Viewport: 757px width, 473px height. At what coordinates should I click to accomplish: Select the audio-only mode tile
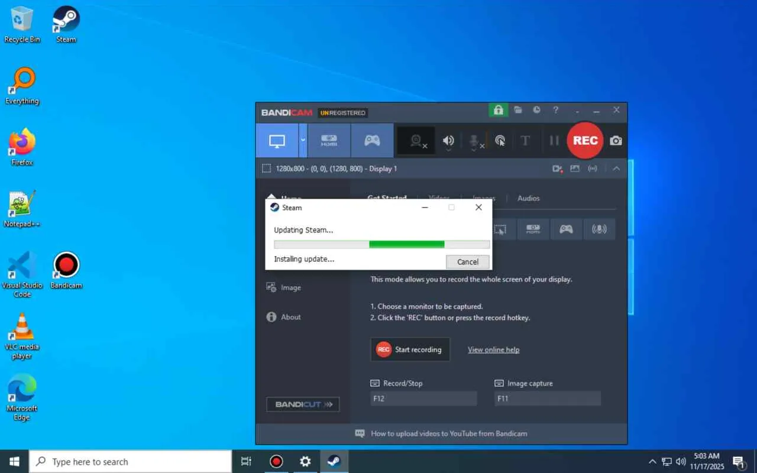[599, 229]
